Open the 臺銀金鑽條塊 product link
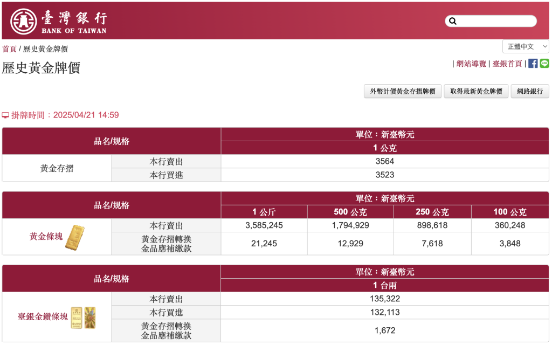 (43, 316)
